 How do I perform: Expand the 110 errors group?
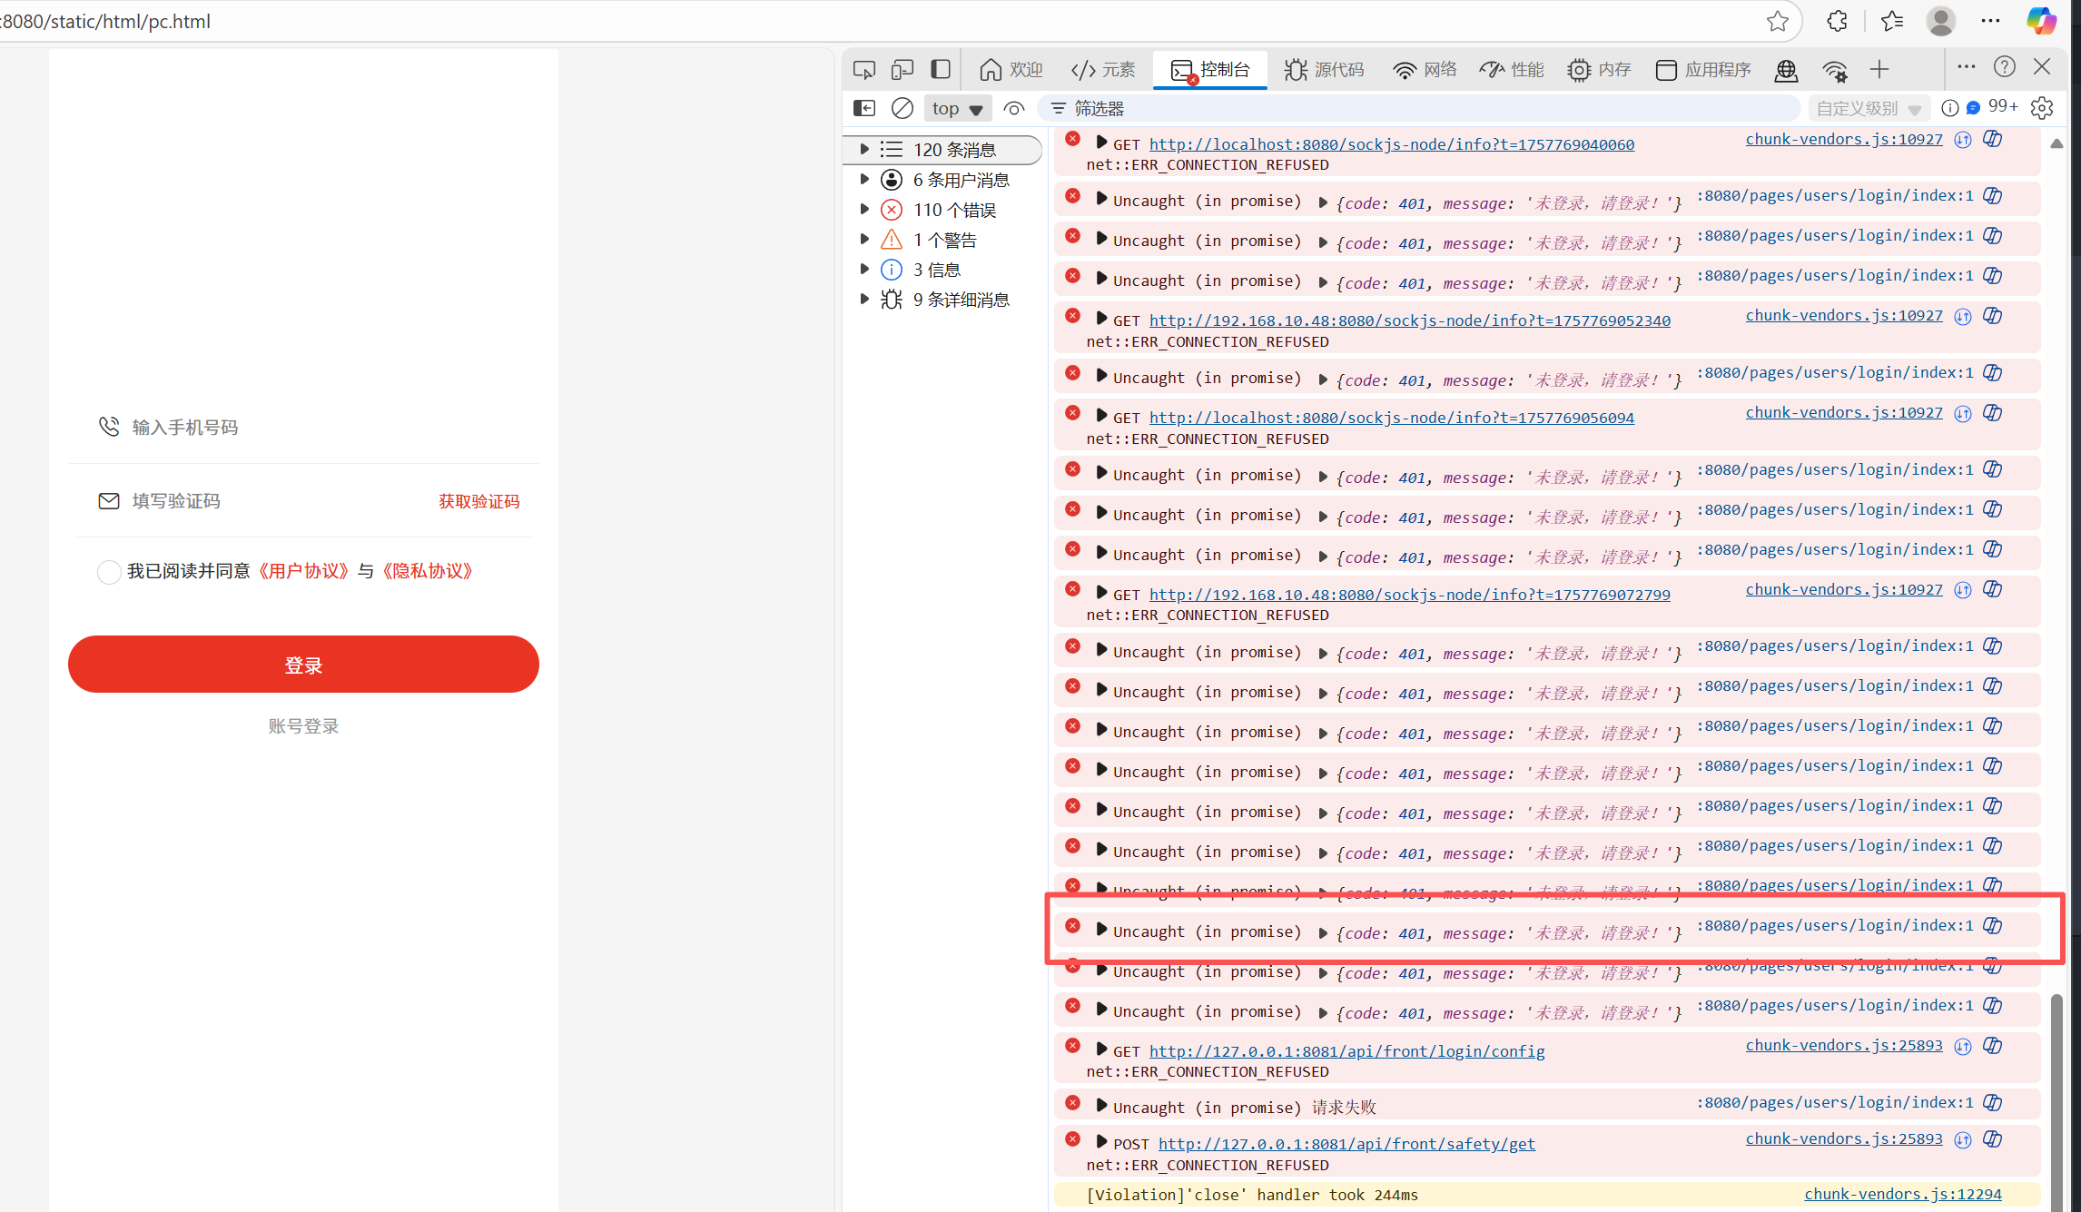[x=864, y=210]
